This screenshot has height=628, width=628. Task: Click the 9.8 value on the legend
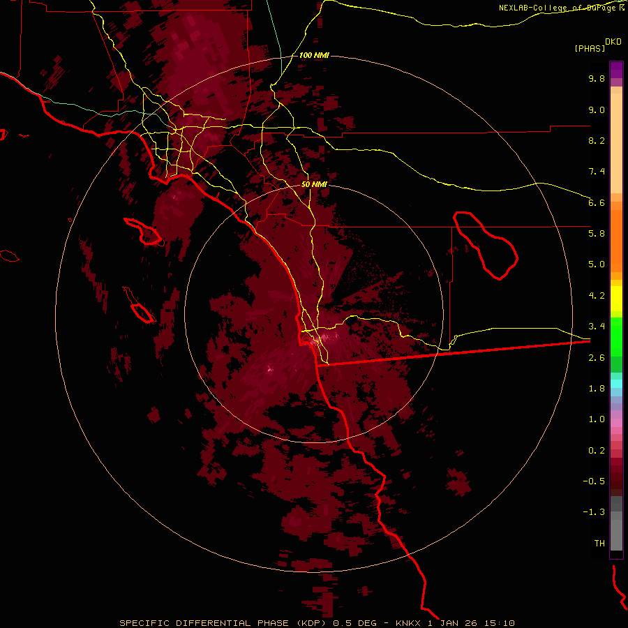[x=597, y=78]
